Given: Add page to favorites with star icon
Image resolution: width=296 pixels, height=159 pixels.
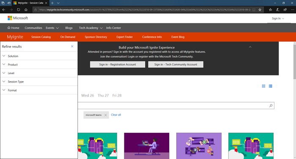Looking at the screenshot, I should pos(260,10).
